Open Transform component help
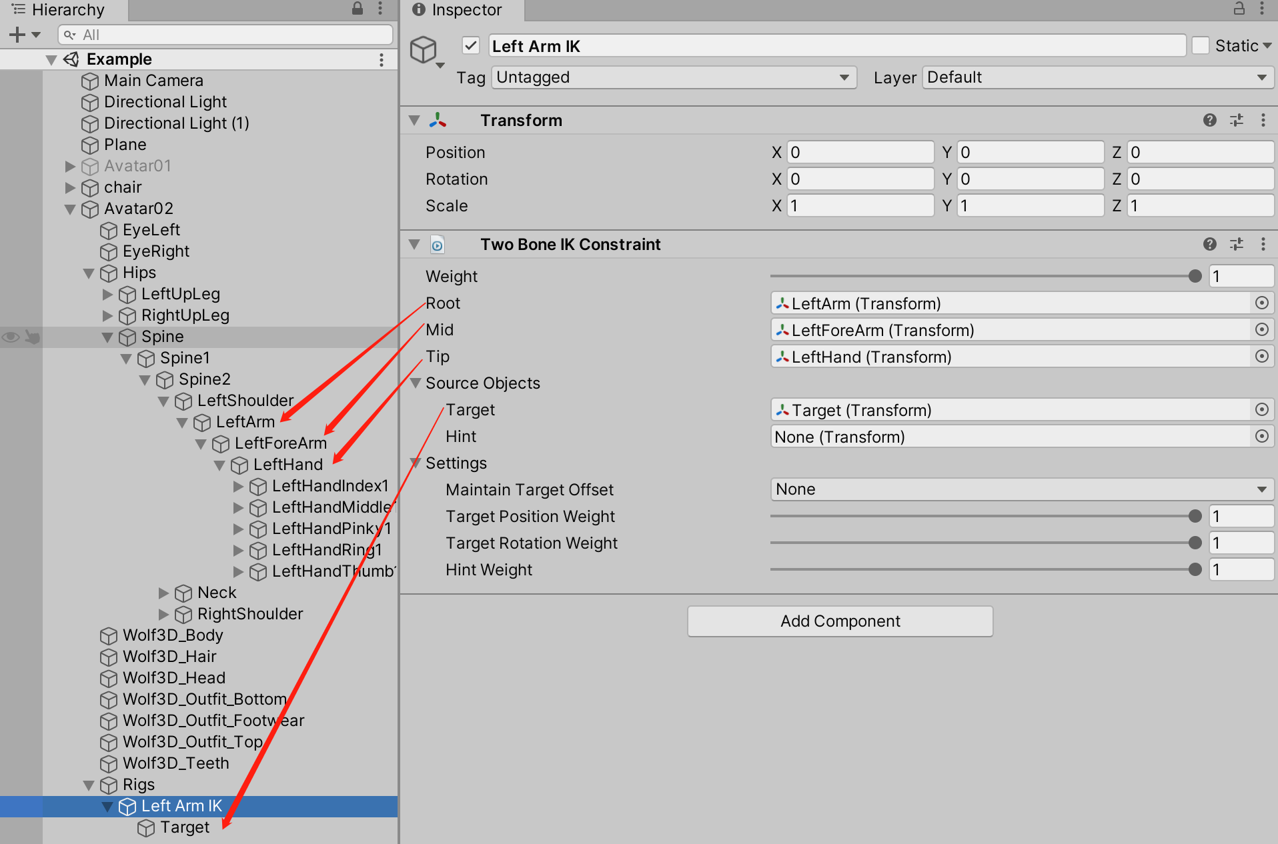The height and width of the screenshot is (844, 1278). coord(1210,120)
